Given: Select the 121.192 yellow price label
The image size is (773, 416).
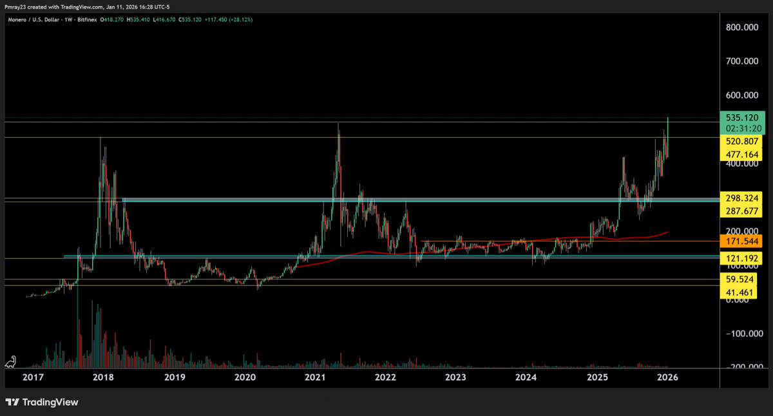Looking at the screenshot, I should [741, 258].
